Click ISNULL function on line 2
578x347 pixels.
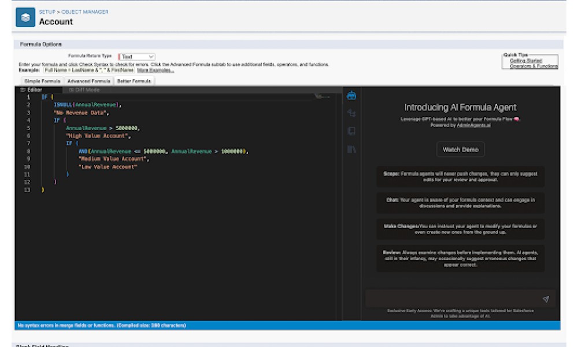(63, 105)
